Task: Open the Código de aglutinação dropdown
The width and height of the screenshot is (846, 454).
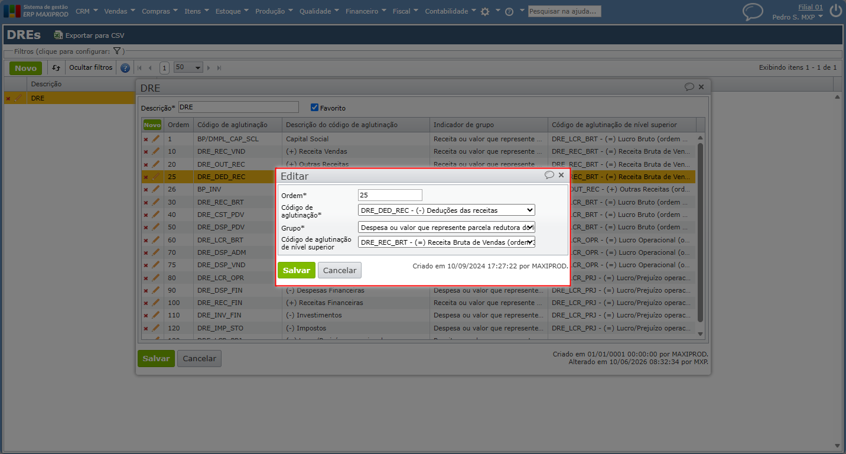Action: pos(447,210)
